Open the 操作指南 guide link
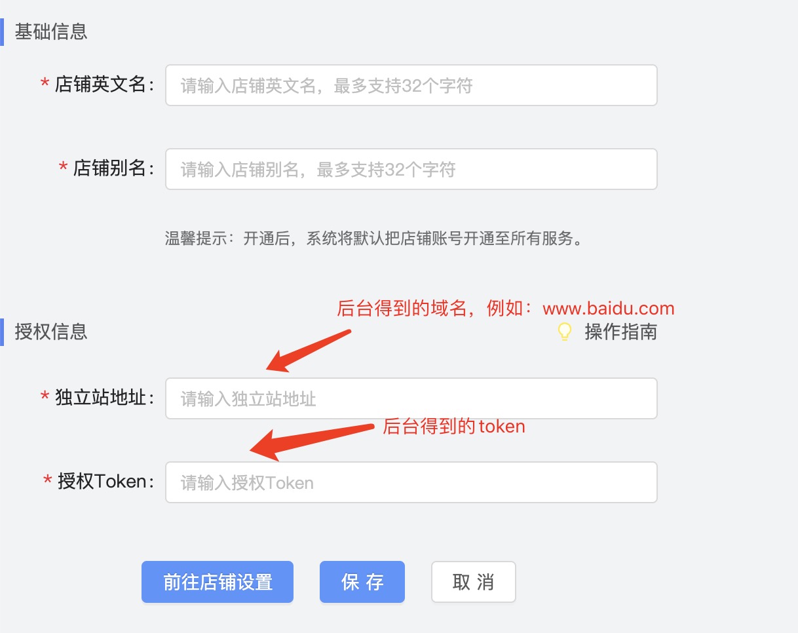Image resolution: width=798 pixels, height=633 pixels. tap(620, 332)
